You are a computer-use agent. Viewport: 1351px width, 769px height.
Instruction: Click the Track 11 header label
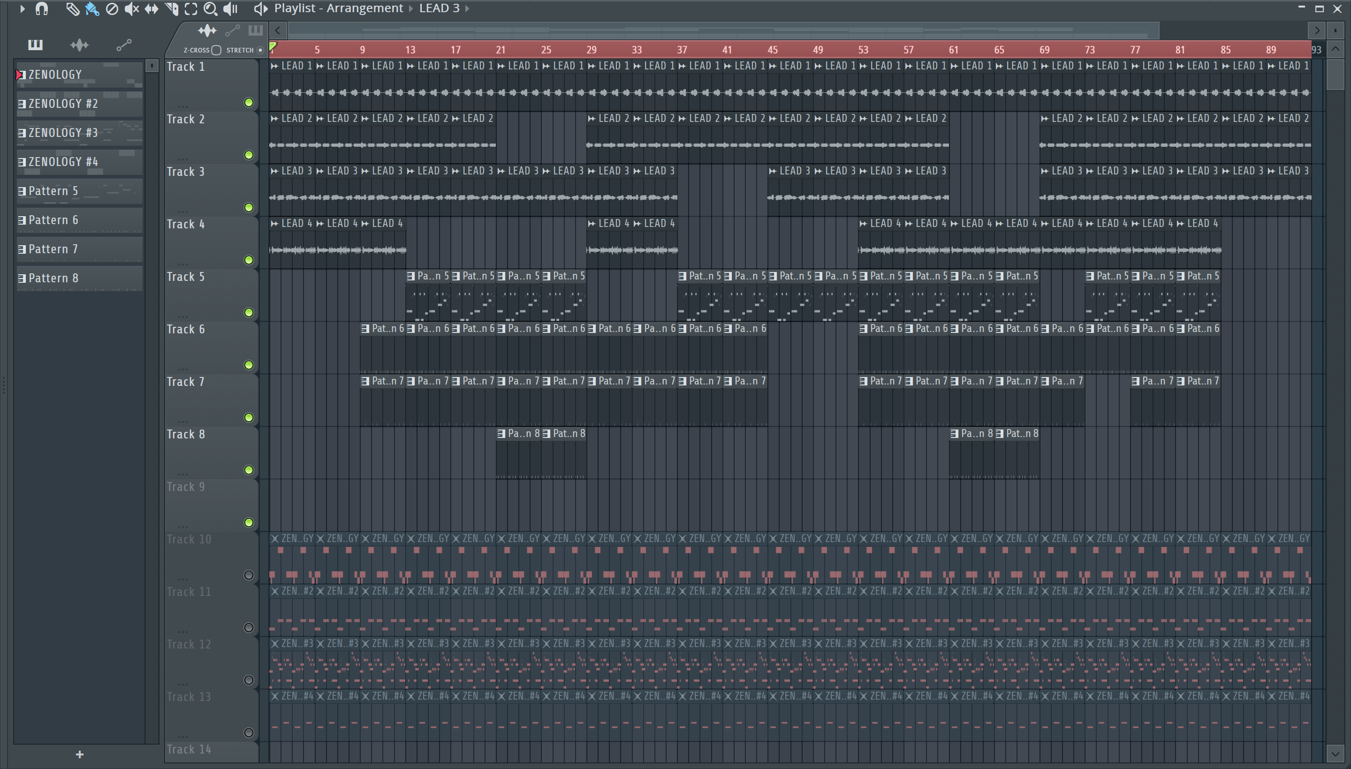(x=189, y=593)
